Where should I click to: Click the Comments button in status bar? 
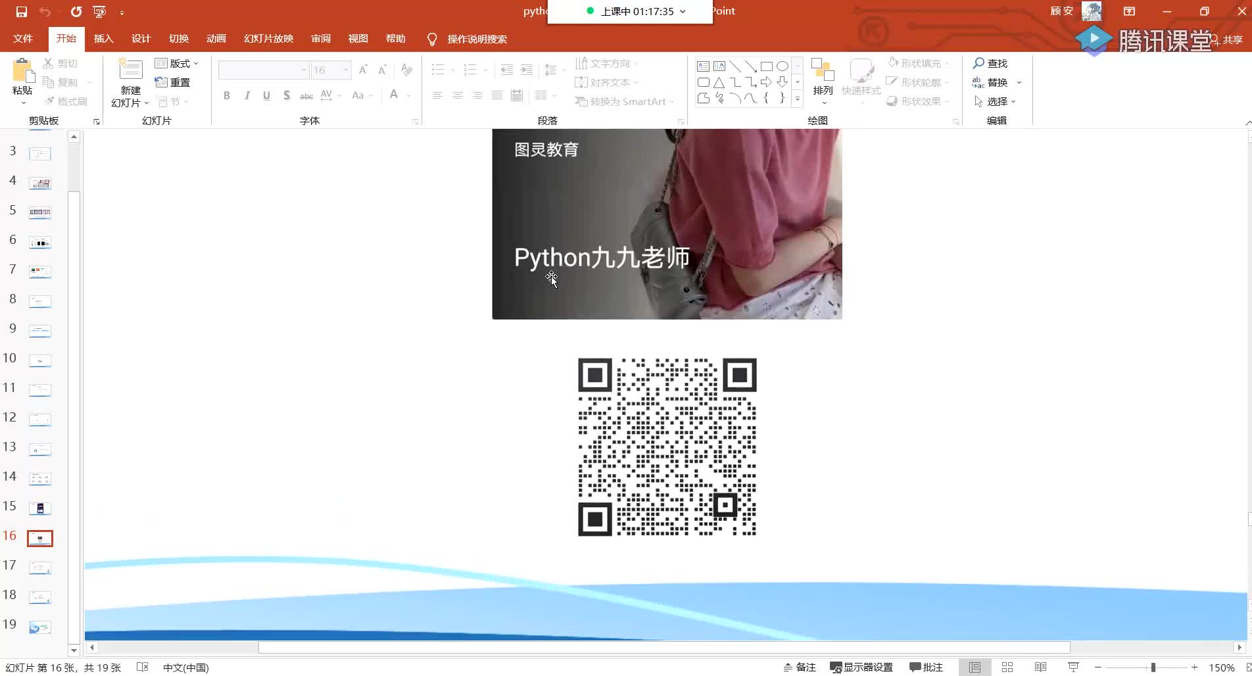click(x=927, y=667)
